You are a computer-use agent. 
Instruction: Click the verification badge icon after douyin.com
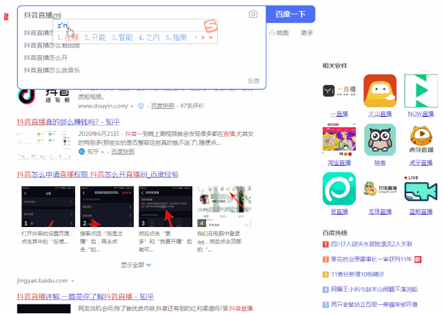[x=141, y=106]
